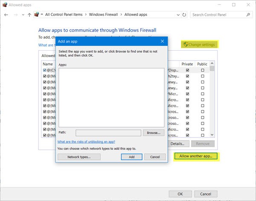Click the Network types... button

79,157
